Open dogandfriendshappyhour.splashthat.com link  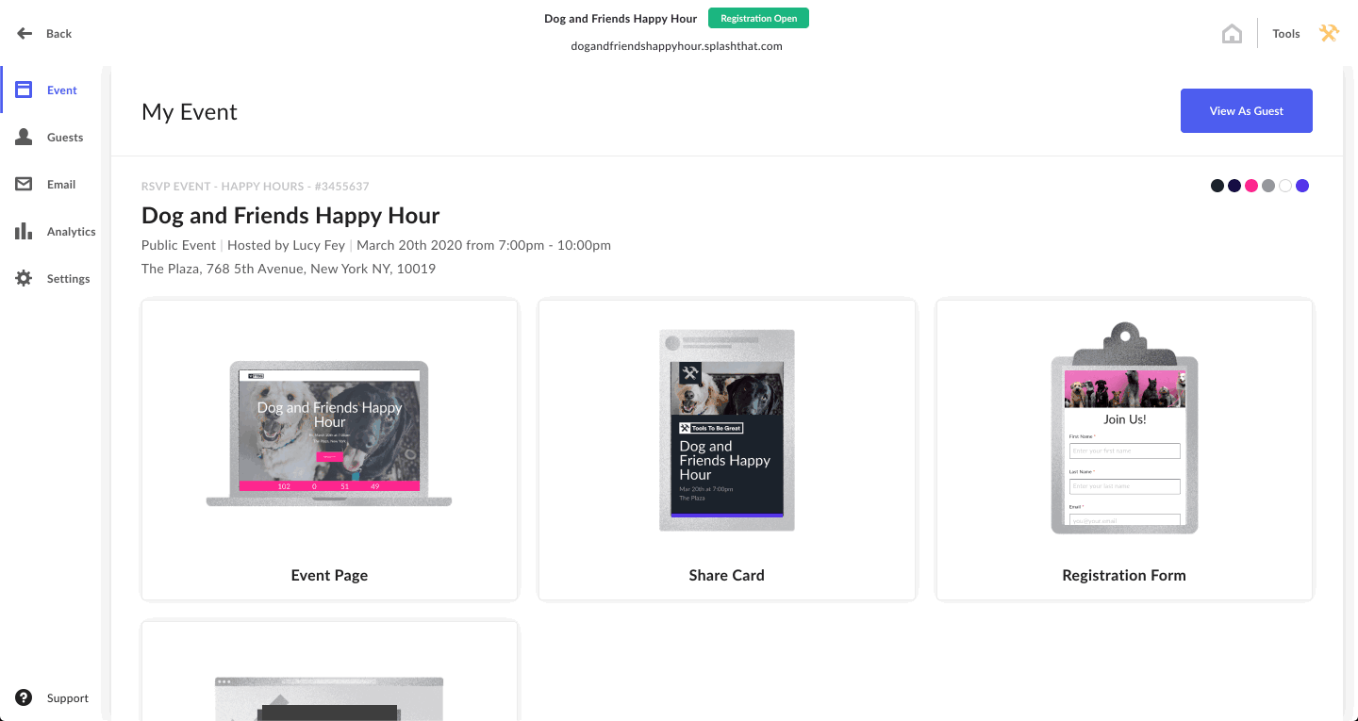pos(677,45)
